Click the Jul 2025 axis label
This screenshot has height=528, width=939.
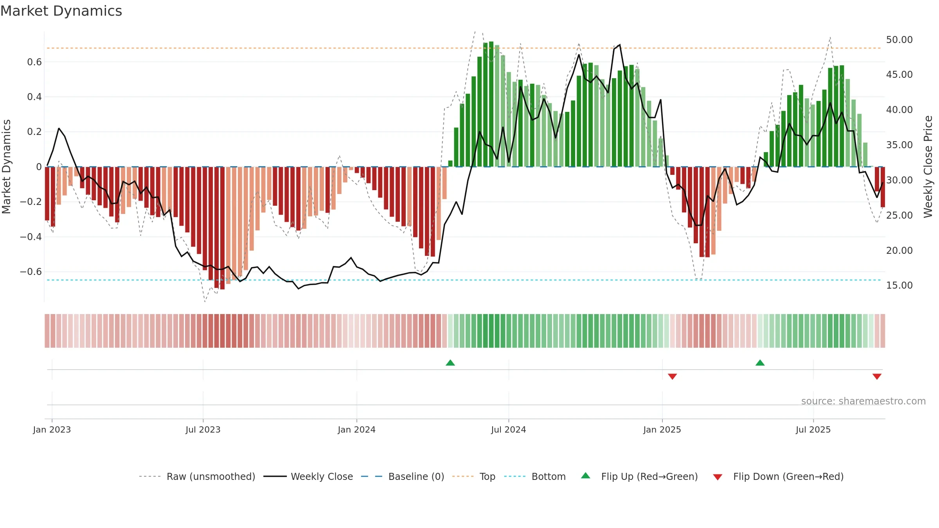813,429
